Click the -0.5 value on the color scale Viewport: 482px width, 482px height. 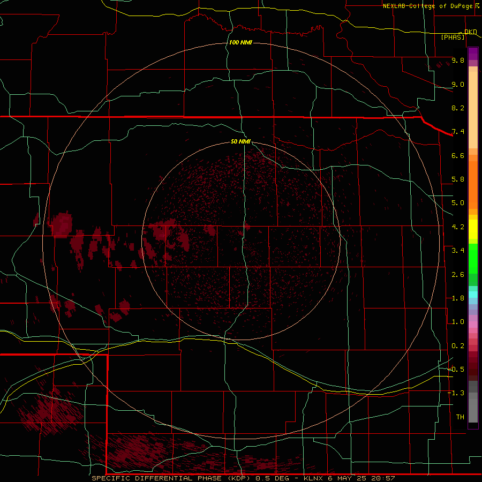[x=456, y=370]
